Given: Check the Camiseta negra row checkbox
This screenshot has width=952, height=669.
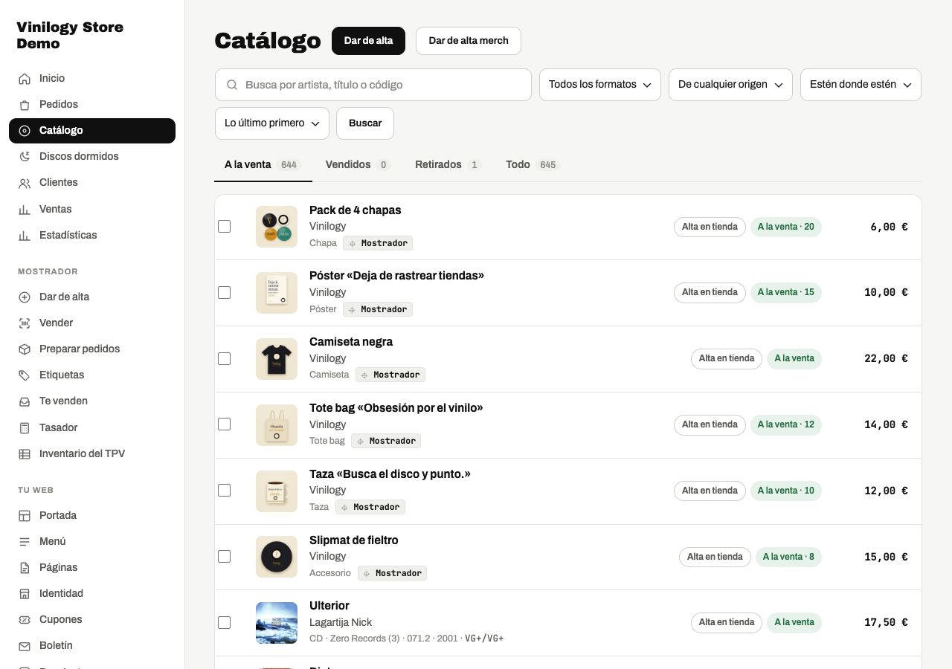Looking at the screenshot, I should 224,359.
